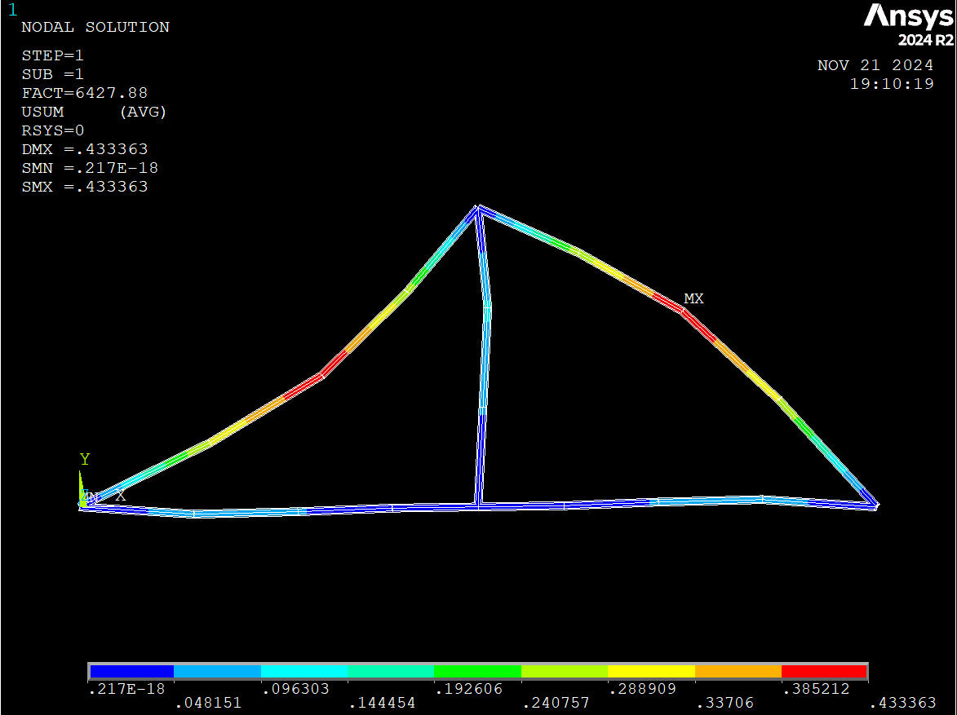Image resolution: width=957 pixels, height=715 pixels.
Task: Click the NODAL SOLUTION title text
Action: 95,27
